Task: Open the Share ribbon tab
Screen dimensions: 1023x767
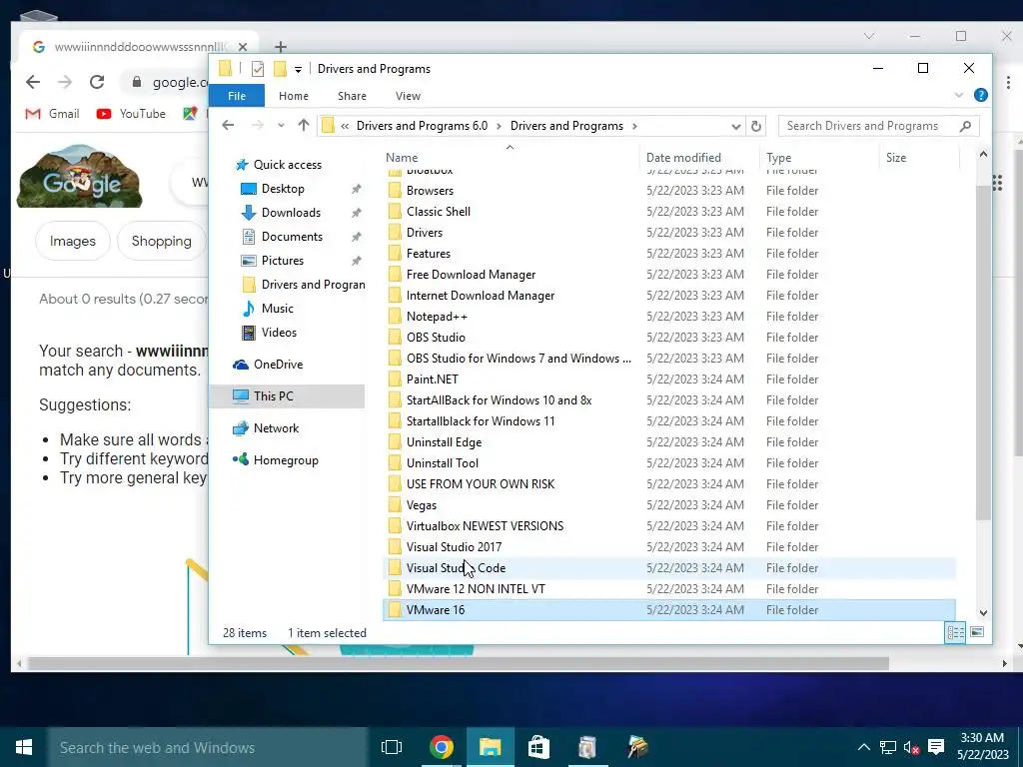Action: point(352,96)
